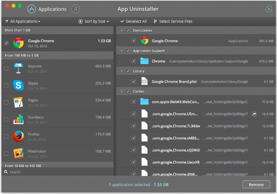Check the Pixelmator checkbox
The width and height of the screenshot is (277, 194).
(6, 153)
